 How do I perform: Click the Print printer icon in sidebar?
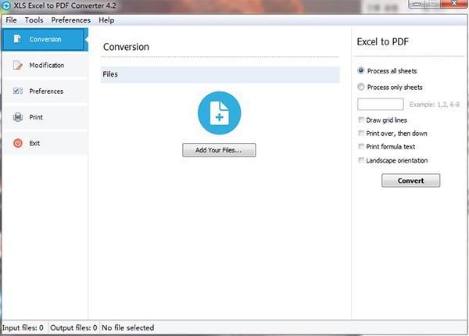coord(18,117)
